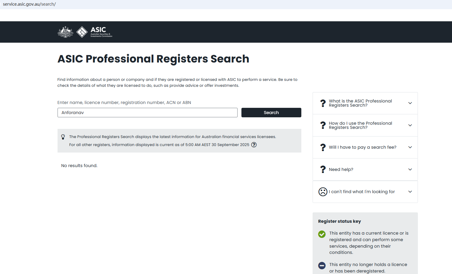
Task: Click question mark icon beside 'Will I have to pay'
Action: [323, 147]
